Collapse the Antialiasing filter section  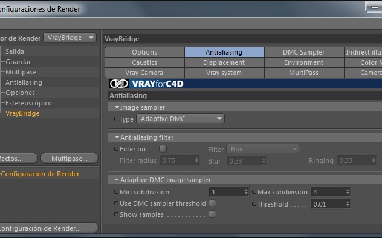pyautogui.click(x=117, y=137)
